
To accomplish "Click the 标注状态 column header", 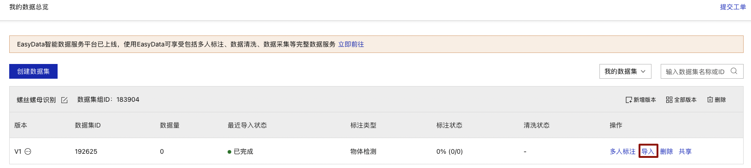I will [x=449, y=125].
